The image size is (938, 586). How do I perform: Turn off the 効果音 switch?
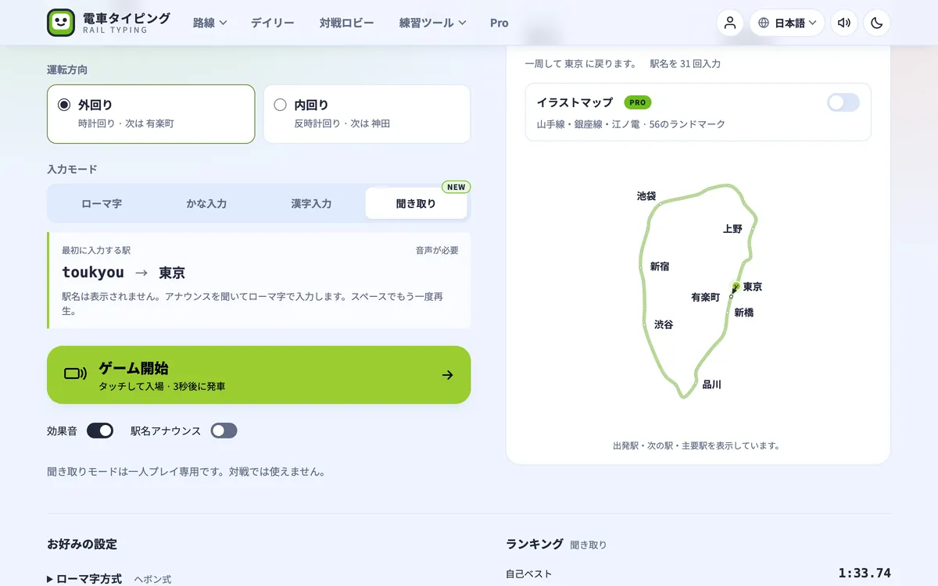100,431
